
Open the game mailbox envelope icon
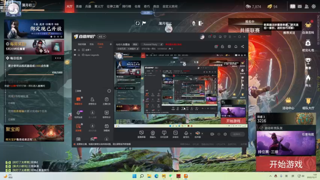(300, 6)
